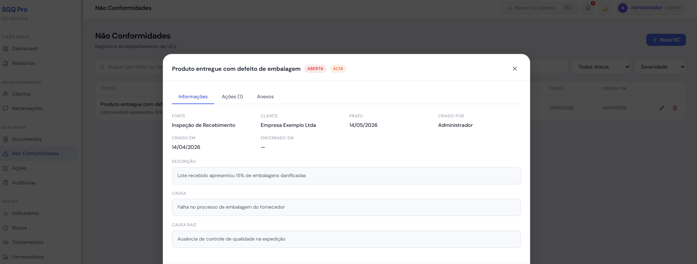Click the Buscar no sistema search field
The image size is (697, 264).
[536, 8]
